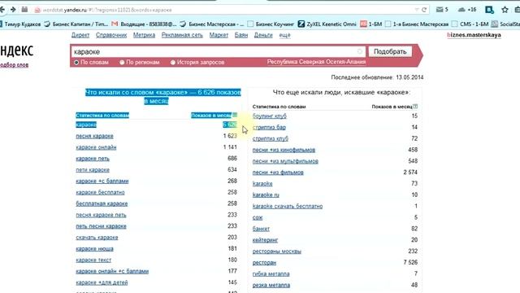Open the банкет related link

(261, 229)
